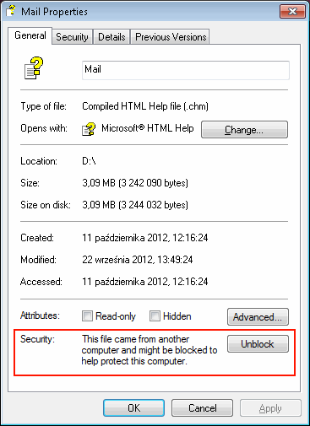Open Advanced... attributes settings

(x=258, y=317)
